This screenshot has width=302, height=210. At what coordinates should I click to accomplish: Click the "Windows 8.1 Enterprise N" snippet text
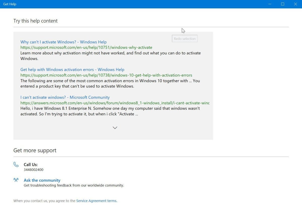coord(110,111)
